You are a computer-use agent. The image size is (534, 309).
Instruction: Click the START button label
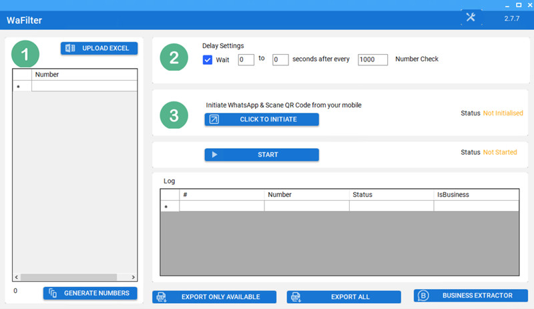tap(268, 155)
